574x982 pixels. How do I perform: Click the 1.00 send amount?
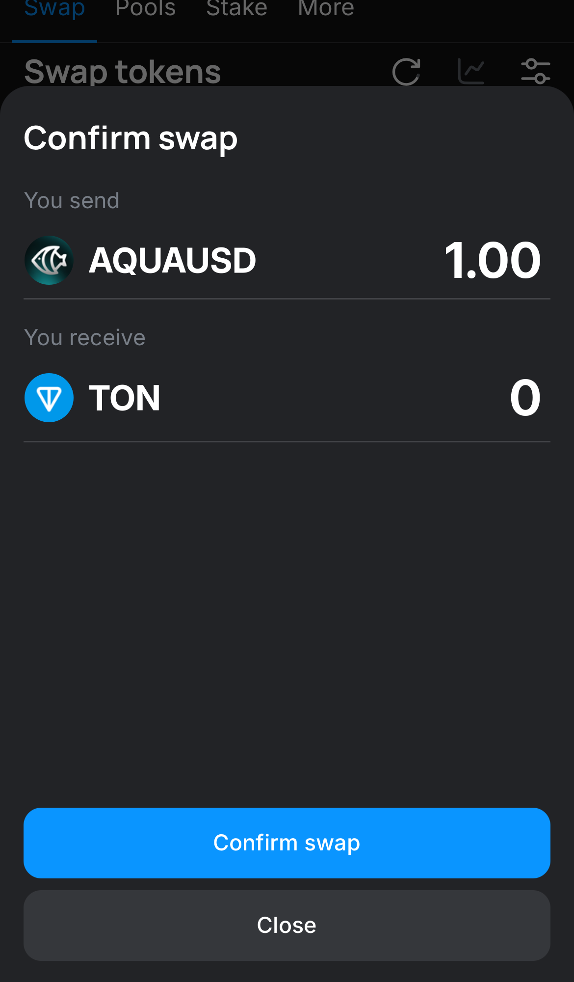coord(492,260)
